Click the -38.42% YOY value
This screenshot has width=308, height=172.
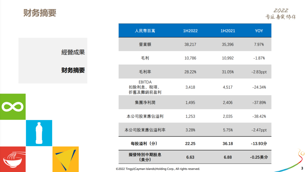coord(259,116)
